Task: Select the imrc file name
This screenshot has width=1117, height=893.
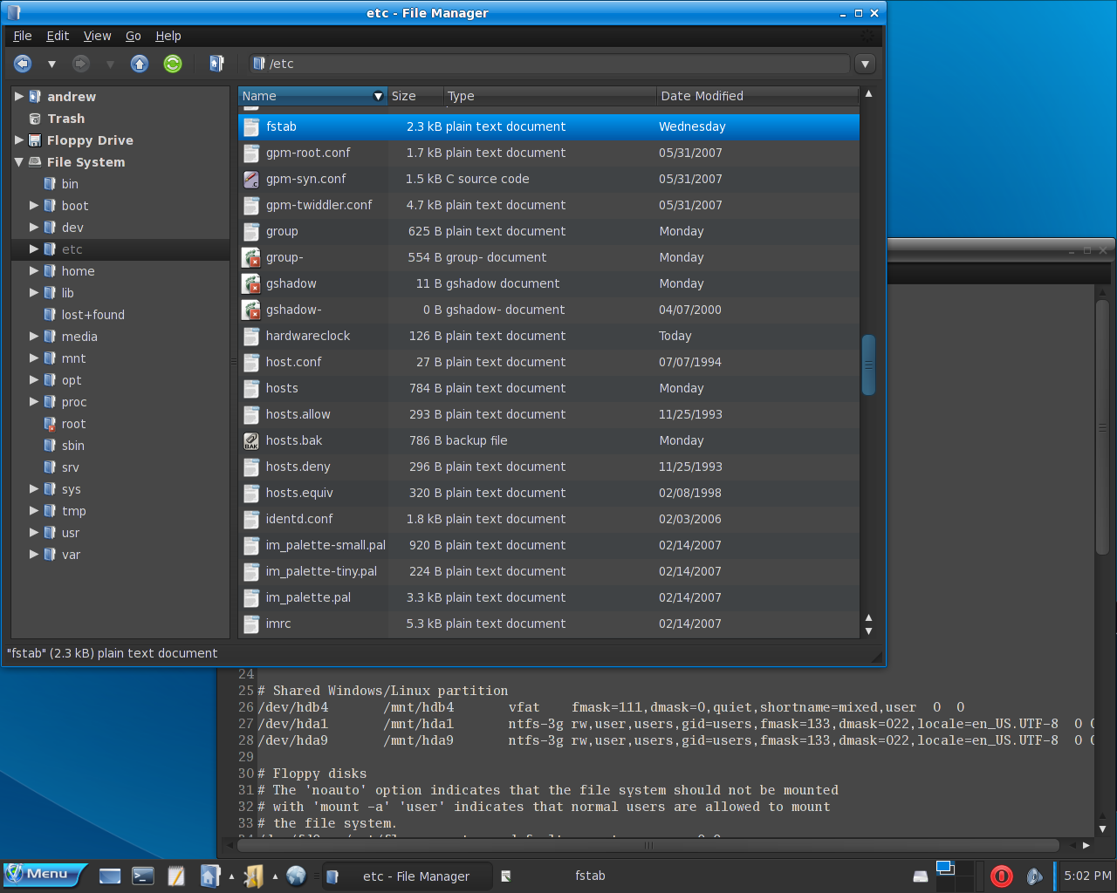Action: [x=278, y=624]
